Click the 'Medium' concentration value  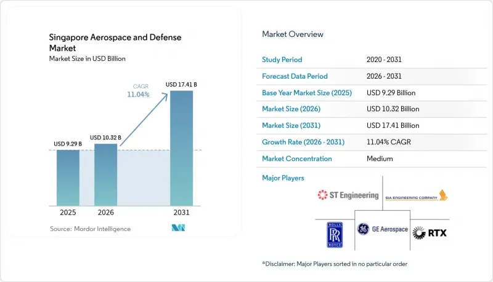(380, 159)
